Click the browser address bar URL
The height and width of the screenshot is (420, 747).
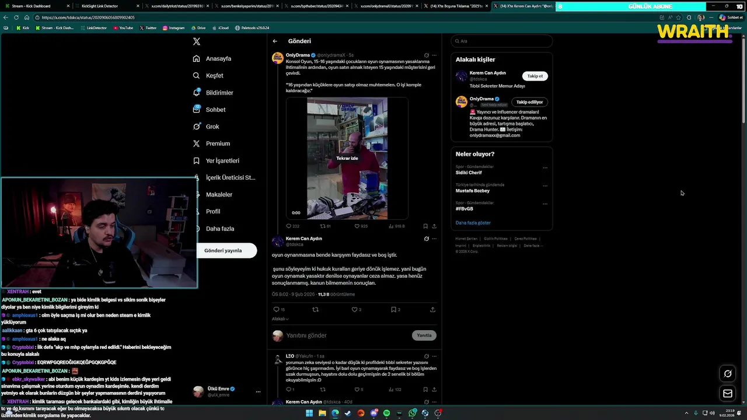pyautogui.click(x=88, y=17)
